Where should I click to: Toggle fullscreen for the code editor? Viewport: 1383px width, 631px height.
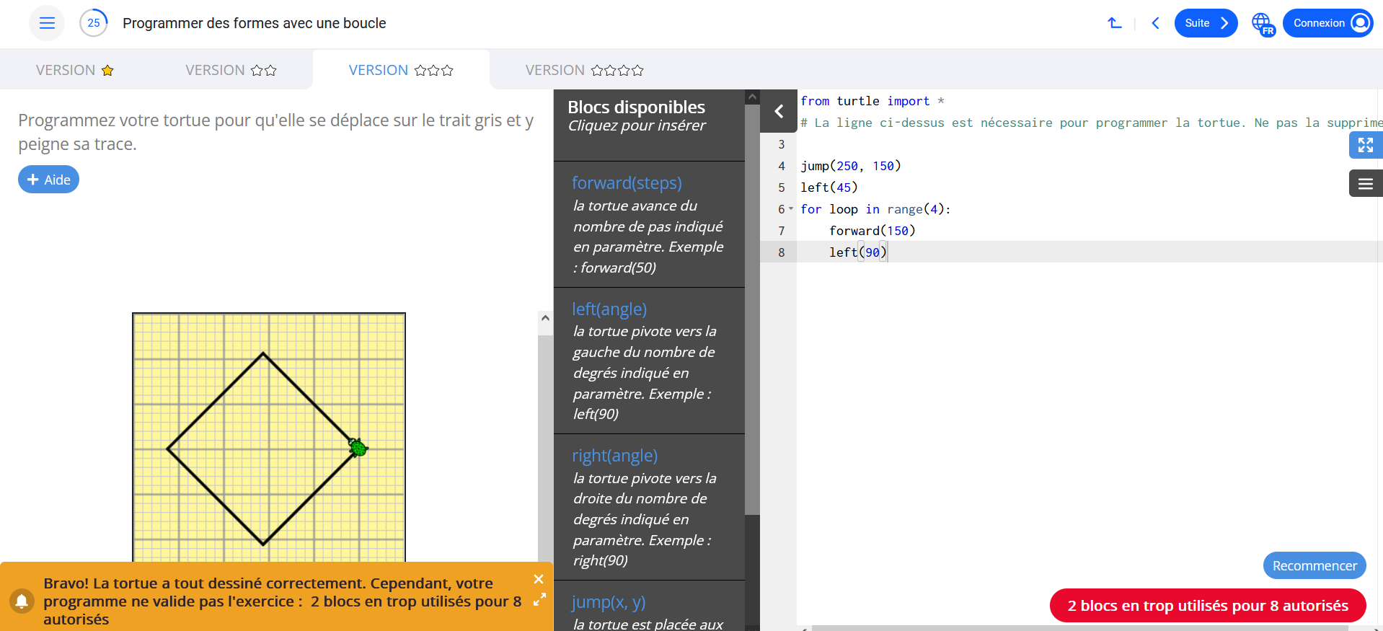(x=1366, y=145)
